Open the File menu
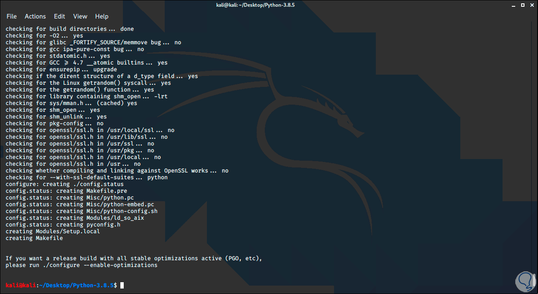The height and width of the screenshot is (294, 538). [x=11, y=16]
